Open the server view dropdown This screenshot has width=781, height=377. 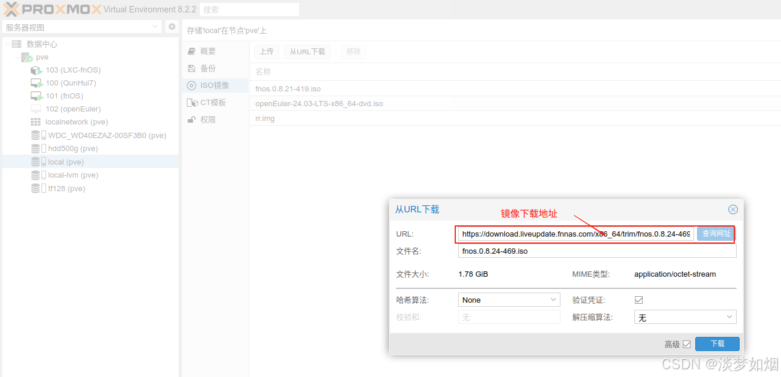[x=155, y=27]
